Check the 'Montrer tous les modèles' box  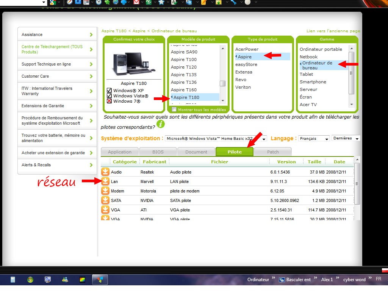click(x=174, y=110)
